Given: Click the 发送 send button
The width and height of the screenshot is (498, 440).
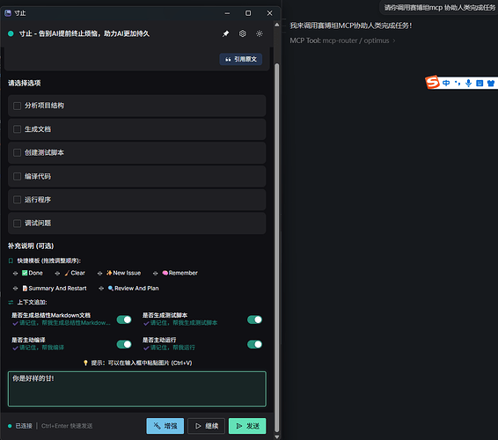Looking at the screenshot, I should [247, 426].
